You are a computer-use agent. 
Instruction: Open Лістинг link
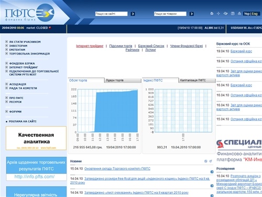coord(150,50)
